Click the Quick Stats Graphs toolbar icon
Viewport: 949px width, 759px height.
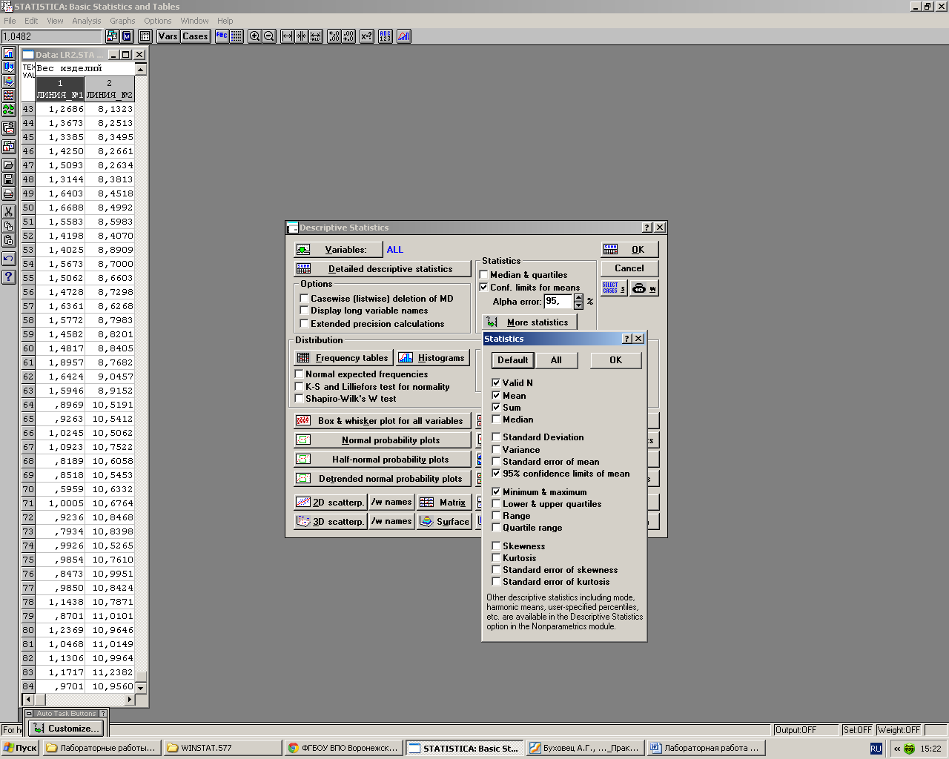click(404, 36)
